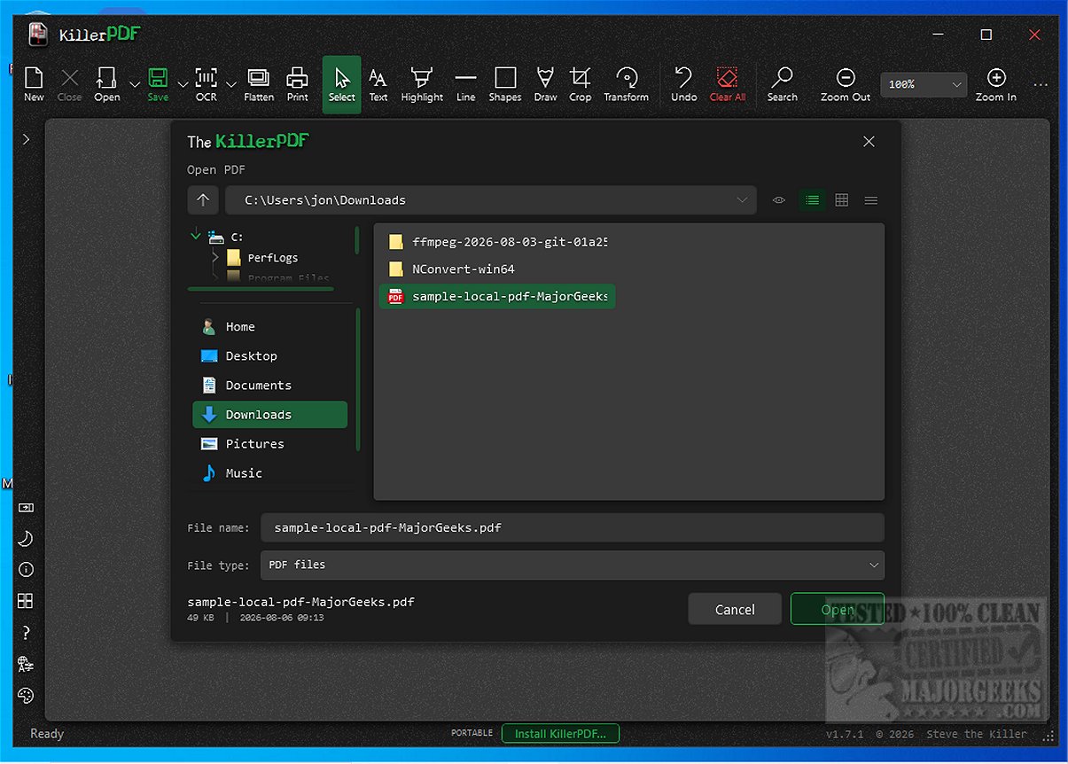Image resolution: width=1068 pixels, height=764 pixels.
Task: Click the quick access panel scrollbar
Action: click(358, 379)
